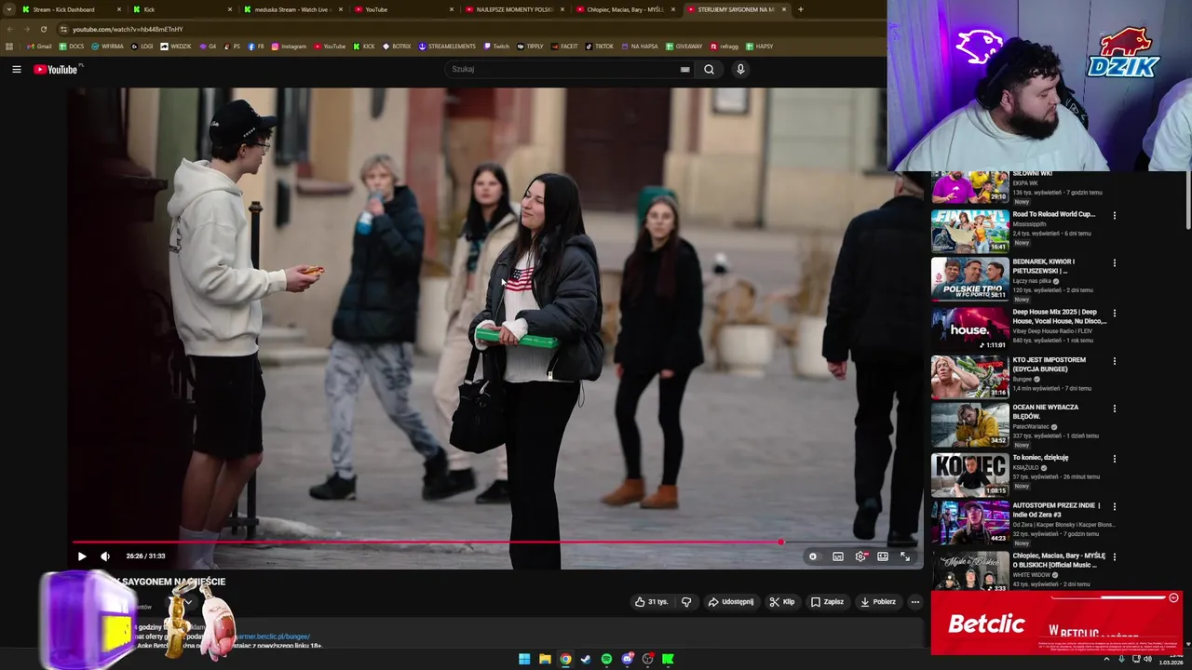The width and height of the screenshot is (1192, 670).
Task: Open options menu for OCEAN NIE WYBACZA BŁĘDÓW
Action: point(1114,409)
